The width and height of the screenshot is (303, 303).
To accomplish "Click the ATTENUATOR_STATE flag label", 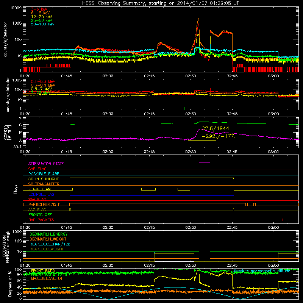I will tap(46, 164).
